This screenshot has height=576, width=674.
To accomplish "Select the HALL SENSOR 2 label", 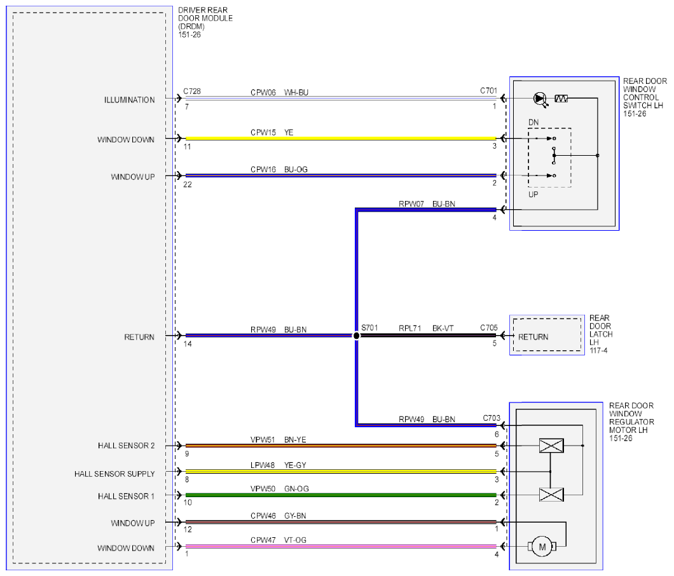I will [127, 446].
